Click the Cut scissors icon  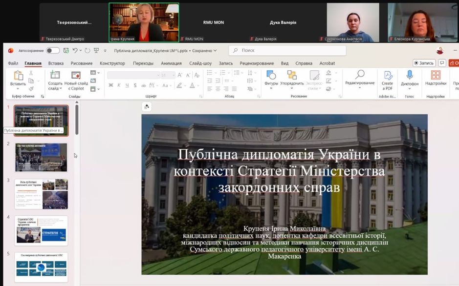[x=31, y=73]
